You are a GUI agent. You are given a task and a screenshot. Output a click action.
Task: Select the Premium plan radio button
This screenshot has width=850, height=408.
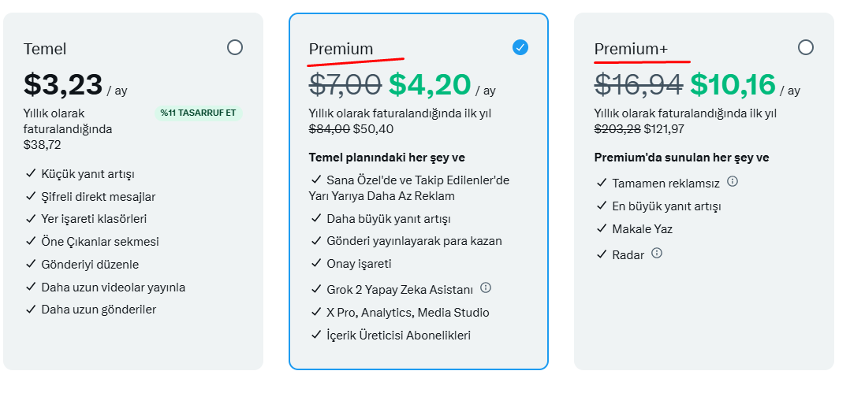[520, 48]
